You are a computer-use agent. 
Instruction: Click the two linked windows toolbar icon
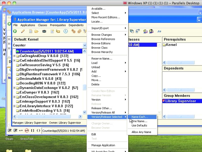138,31
